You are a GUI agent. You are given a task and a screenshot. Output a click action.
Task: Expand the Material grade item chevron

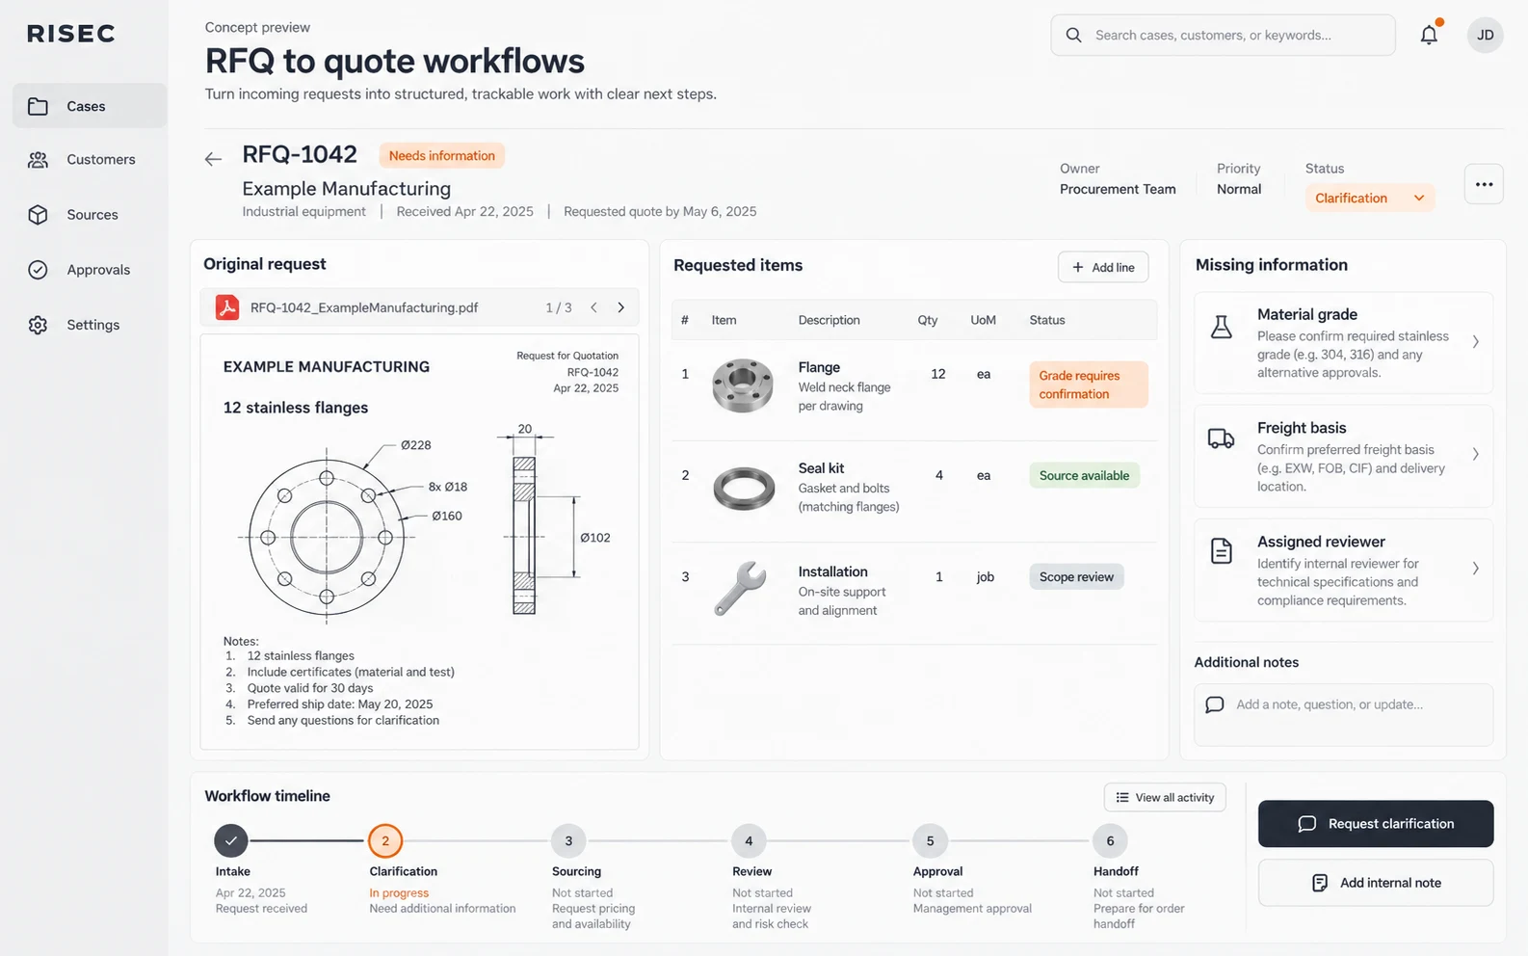tap(1475, 341)
